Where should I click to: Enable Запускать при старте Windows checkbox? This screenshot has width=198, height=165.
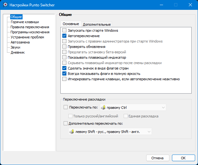click(x=65, y=31)
